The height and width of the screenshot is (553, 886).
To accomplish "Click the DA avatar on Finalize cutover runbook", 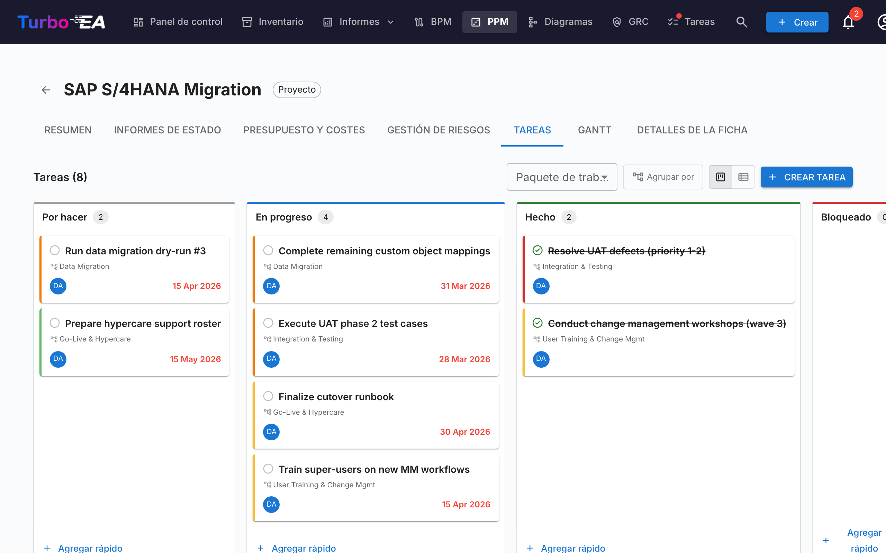I will click(271, 432).
